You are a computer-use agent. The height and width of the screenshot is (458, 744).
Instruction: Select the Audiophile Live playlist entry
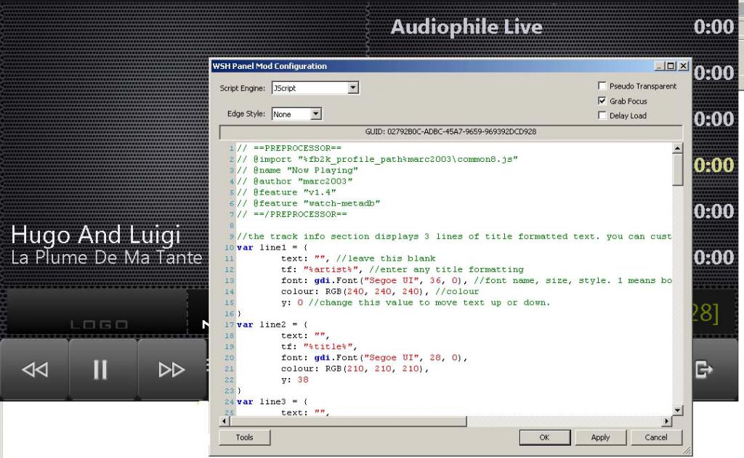[x=466, y=28]
